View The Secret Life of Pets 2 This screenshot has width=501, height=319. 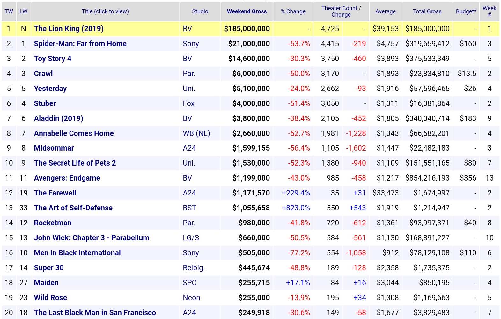point(75,163)
